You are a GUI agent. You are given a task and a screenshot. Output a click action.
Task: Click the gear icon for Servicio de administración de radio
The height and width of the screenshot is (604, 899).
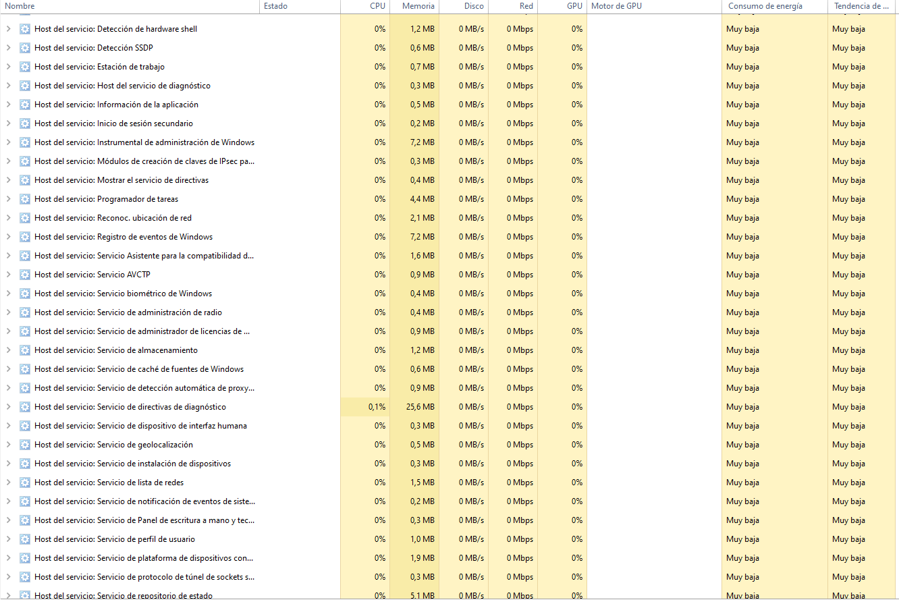[25, 312]
